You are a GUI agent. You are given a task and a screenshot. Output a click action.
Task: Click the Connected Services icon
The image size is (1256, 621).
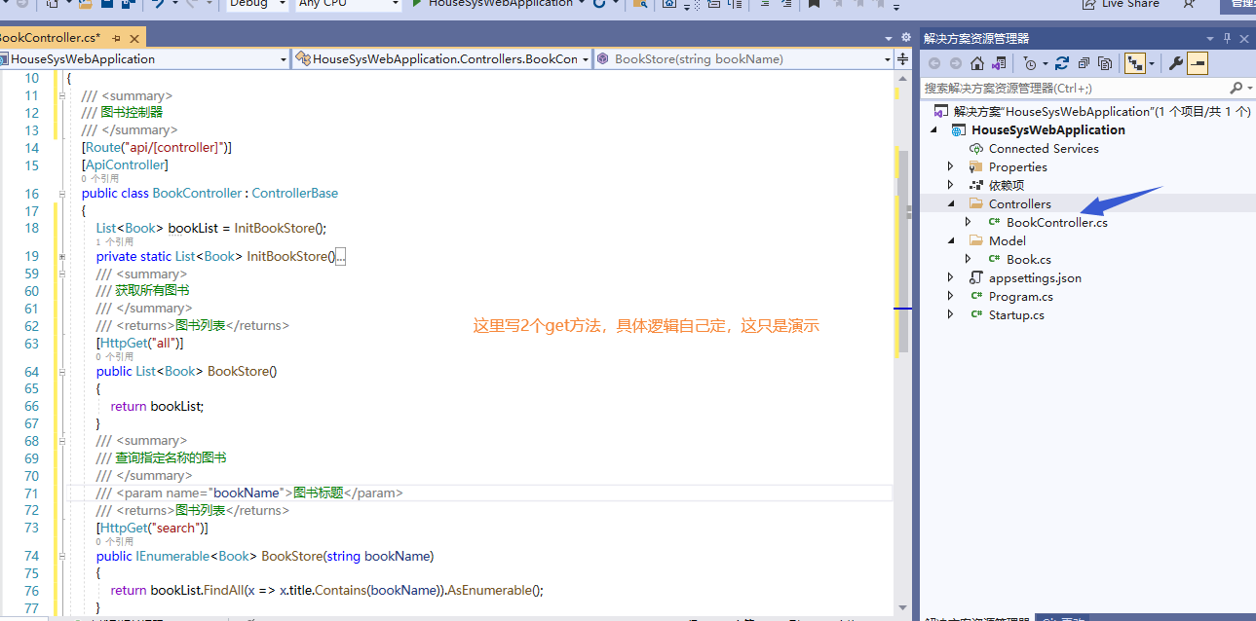click(x=976, y=149)
